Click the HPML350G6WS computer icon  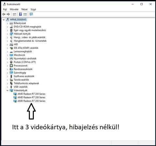coord(7,20)
